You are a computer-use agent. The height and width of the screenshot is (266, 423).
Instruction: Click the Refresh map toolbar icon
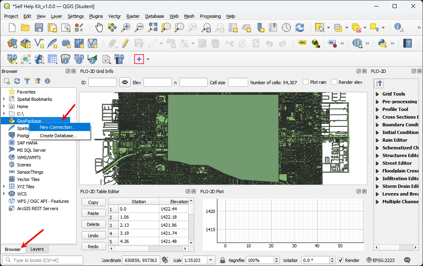coord(300,28)
